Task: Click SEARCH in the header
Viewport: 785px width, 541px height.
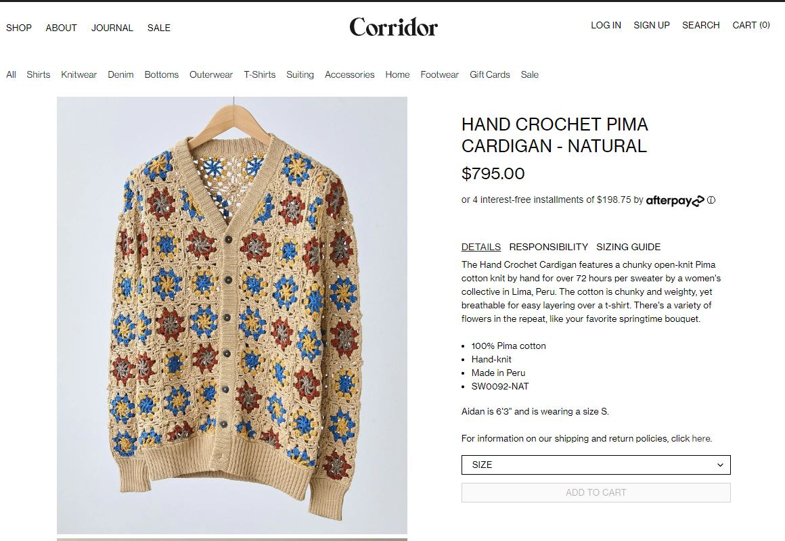Action: click(x=701, y=25)
